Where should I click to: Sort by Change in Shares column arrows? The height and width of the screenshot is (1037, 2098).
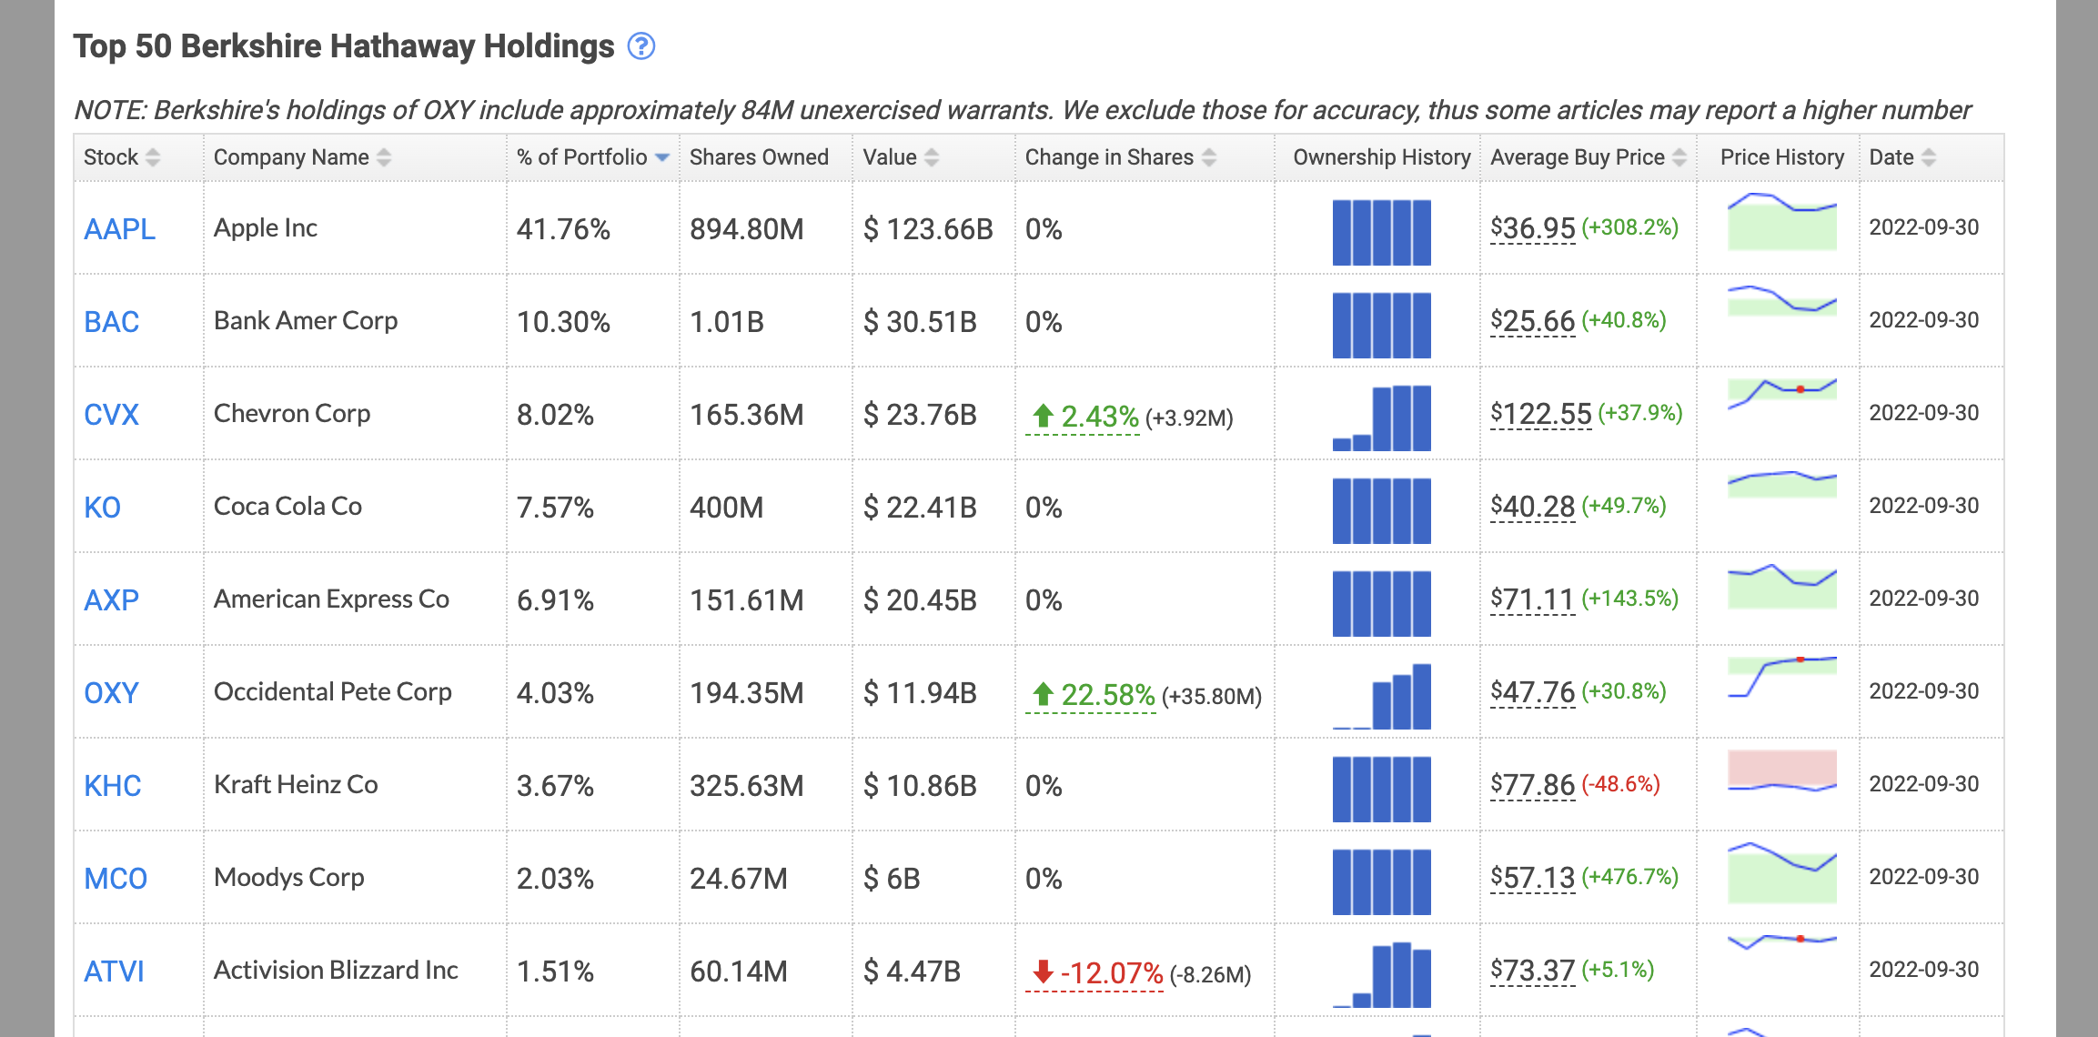(x=1209, y=157)
